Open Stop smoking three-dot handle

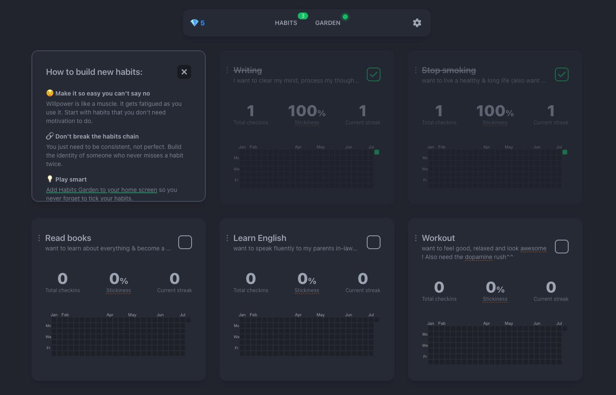tap(415, 70)
